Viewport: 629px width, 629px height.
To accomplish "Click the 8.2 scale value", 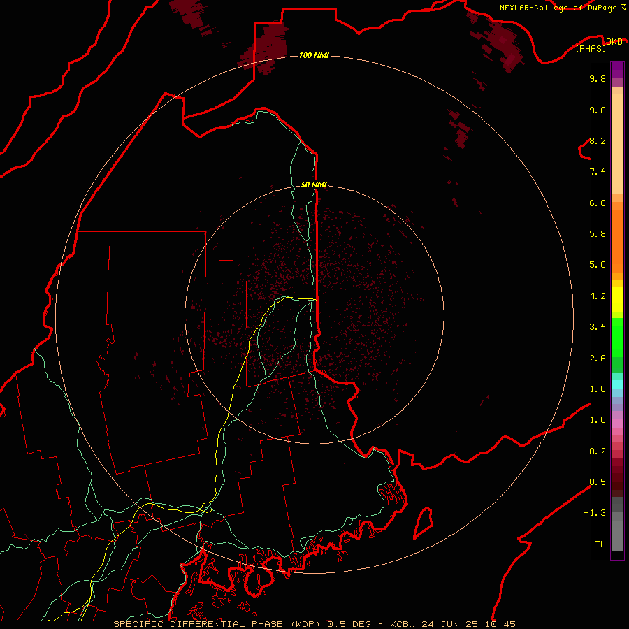I will (598, 140).
